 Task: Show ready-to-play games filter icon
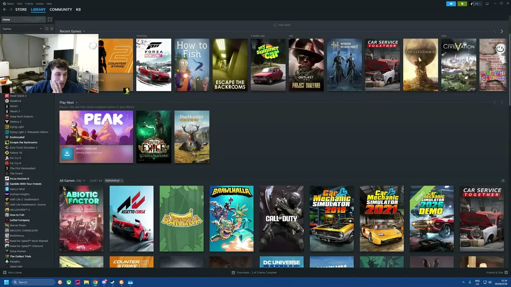pos(51,29)
